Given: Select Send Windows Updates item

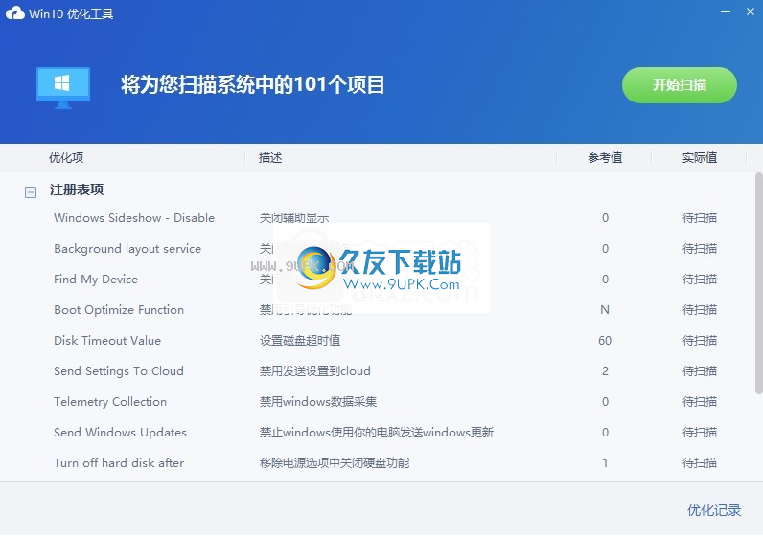Looking at the screenshot, I should click(x=120, y=432).
